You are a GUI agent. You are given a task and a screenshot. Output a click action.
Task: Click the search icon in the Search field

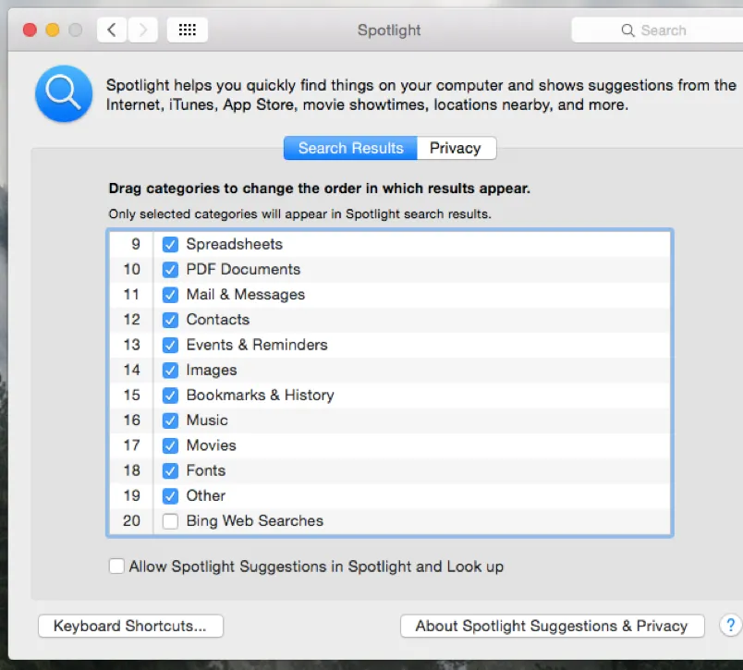pyautogui.click(x=627, y=30)
